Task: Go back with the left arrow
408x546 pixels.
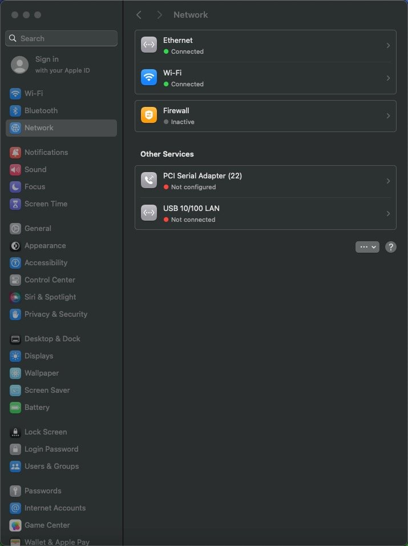Action: tap(139, 15)
